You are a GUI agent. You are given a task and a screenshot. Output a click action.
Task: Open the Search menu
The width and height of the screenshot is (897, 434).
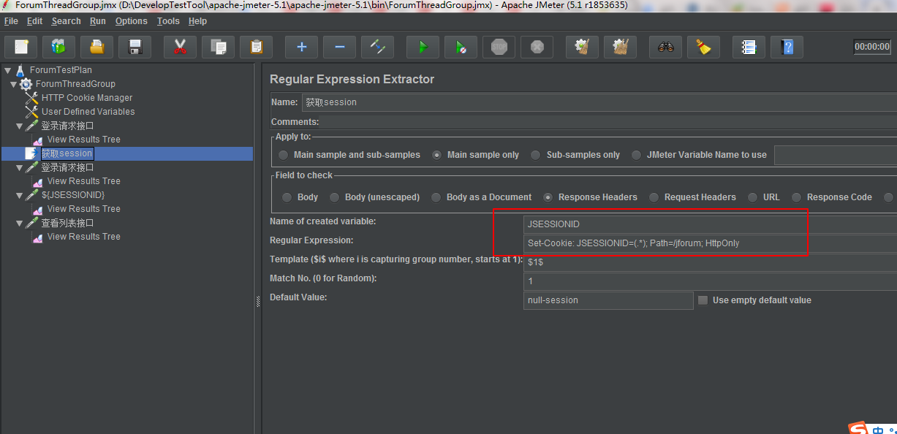(66, 21)
